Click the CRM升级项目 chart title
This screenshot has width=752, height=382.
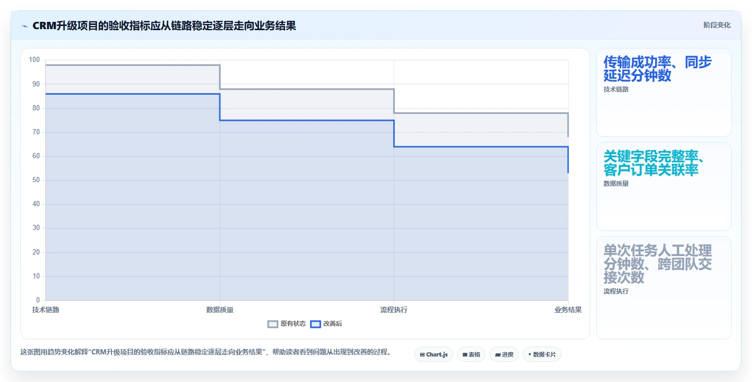coord(164,26)
